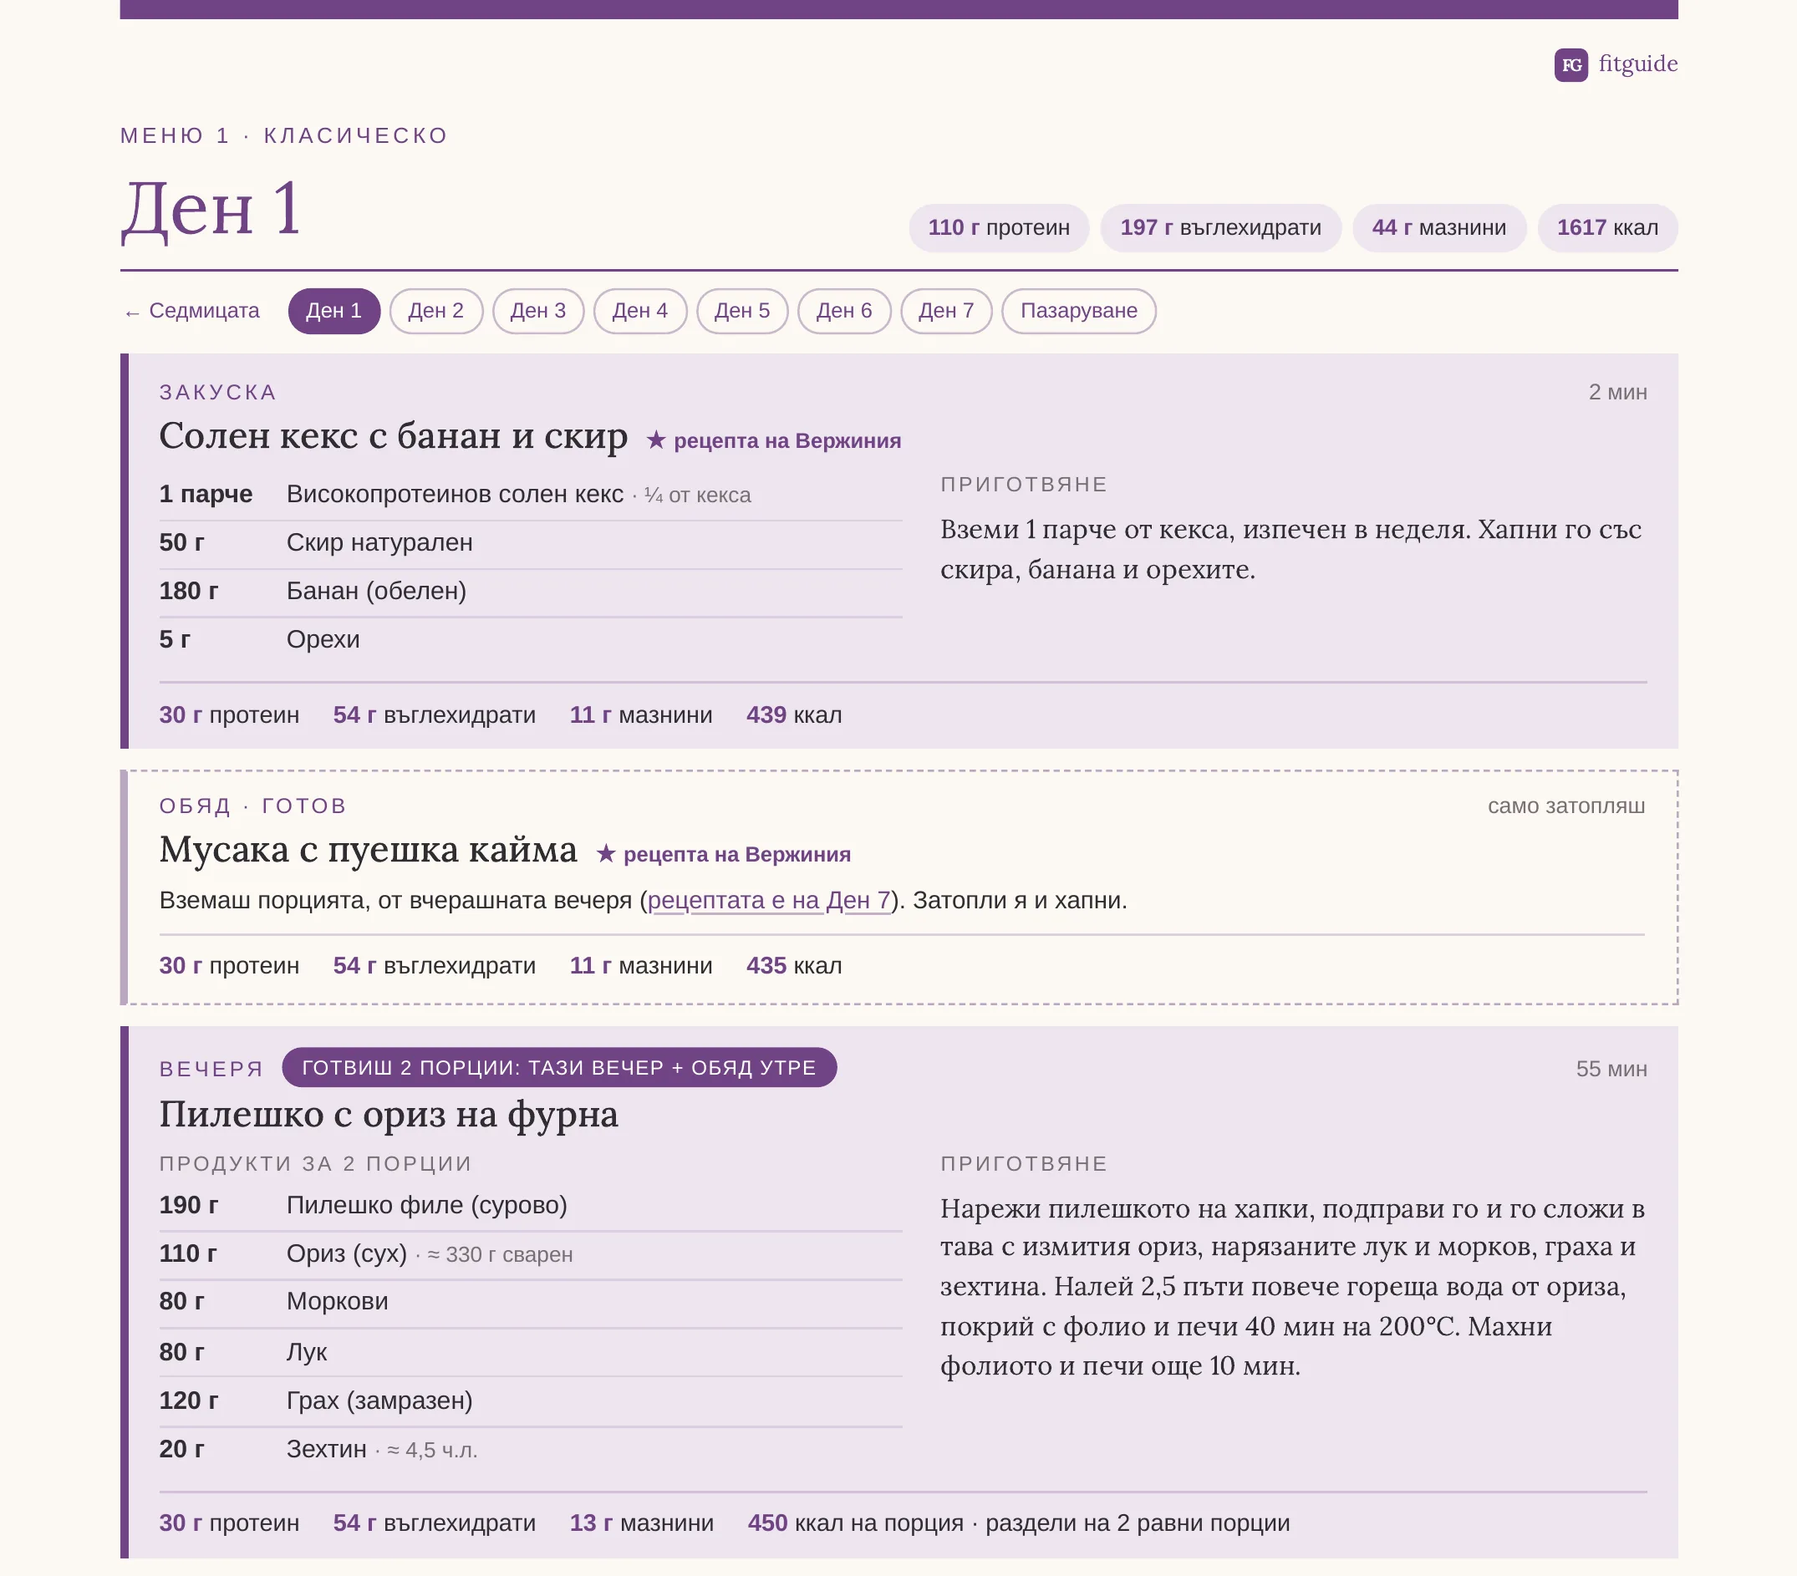This screenshot has height=1576, width=1797.
Task: Click the Солен кекс с банан и скир title
Action: (x=393, y=436)
